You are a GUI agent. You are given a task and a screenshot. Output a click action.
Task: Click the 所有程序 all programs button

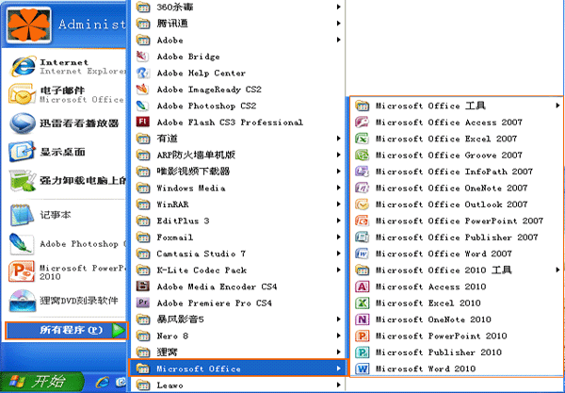[x=66, y=330]
